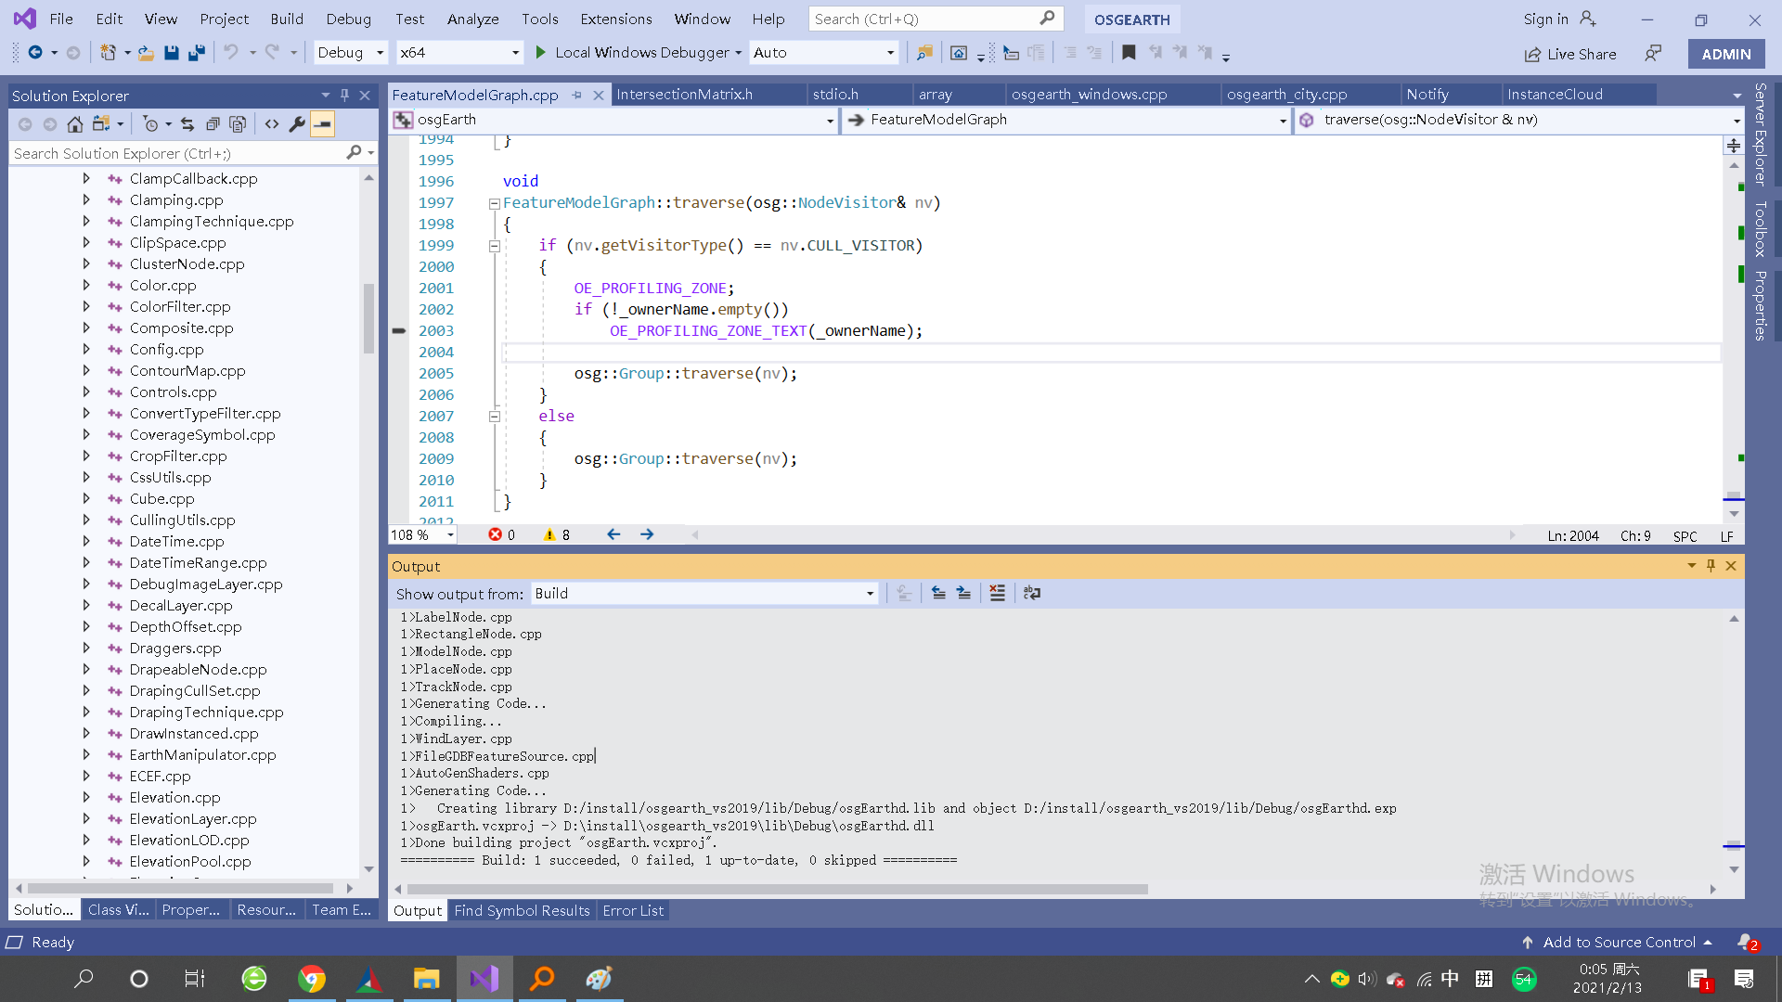This screenshot has height=1002, width=1782.
Task: Open the Analyze menu
Action: (472, 19)
